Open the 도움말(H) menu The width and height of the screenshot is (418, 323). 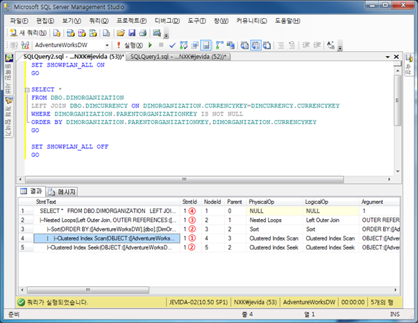(x=287, y=21)
